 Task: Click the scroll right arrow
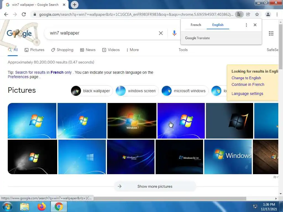click(x=276, y=198)
